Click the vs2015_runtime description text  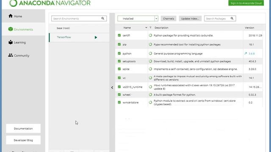(194, 87)
